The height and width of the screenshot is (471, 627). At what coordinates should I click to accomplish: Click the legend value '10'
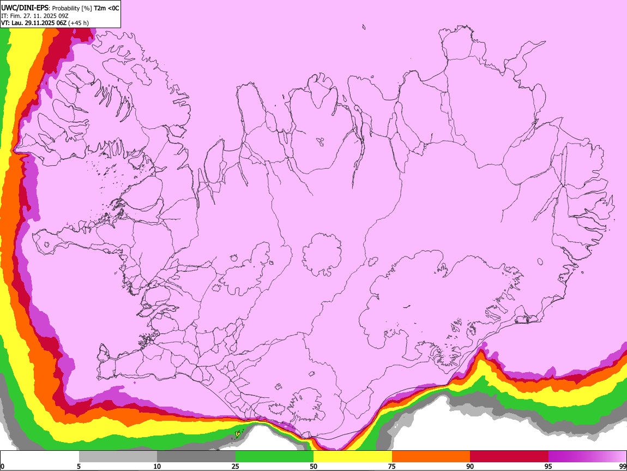[x=157, y=467]
